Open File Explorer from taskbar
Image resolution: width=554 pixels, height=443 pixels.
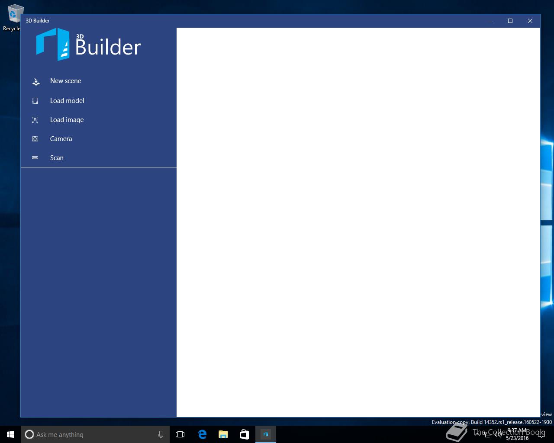[223, 434]
